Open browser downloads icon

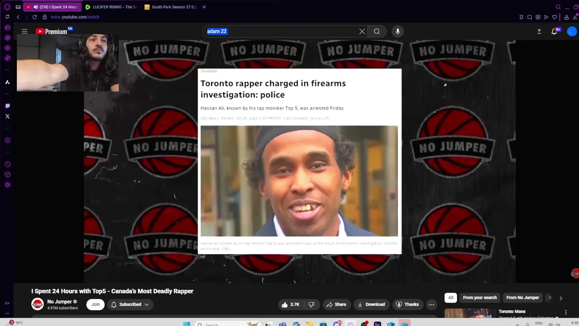coord(574,17)
